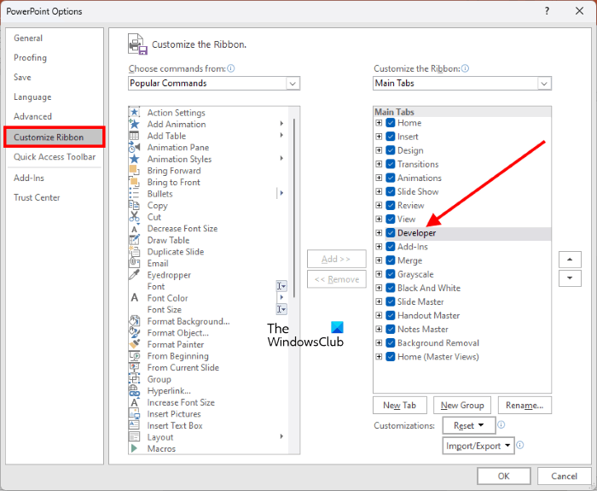The width and height of the screenshot is (597, 491).
Task: Open the Choose commands from dropdown
Action: tap(214, 83)
